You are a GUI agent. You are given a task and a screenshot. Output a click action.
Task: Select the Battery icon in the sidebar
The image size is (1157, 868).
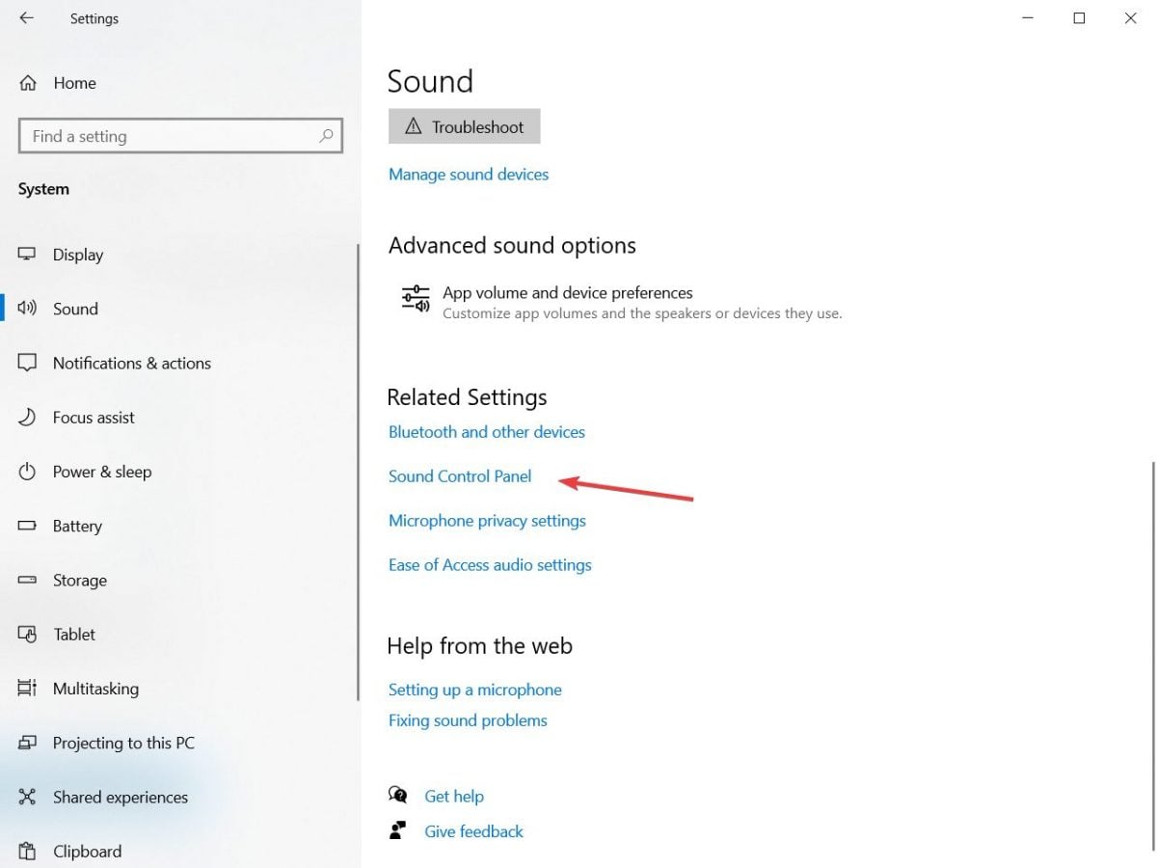pyautogui.click(x=26, y=526)
